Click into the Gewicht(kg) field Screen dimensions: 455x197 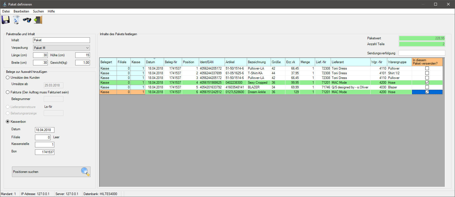coord(82,63)
